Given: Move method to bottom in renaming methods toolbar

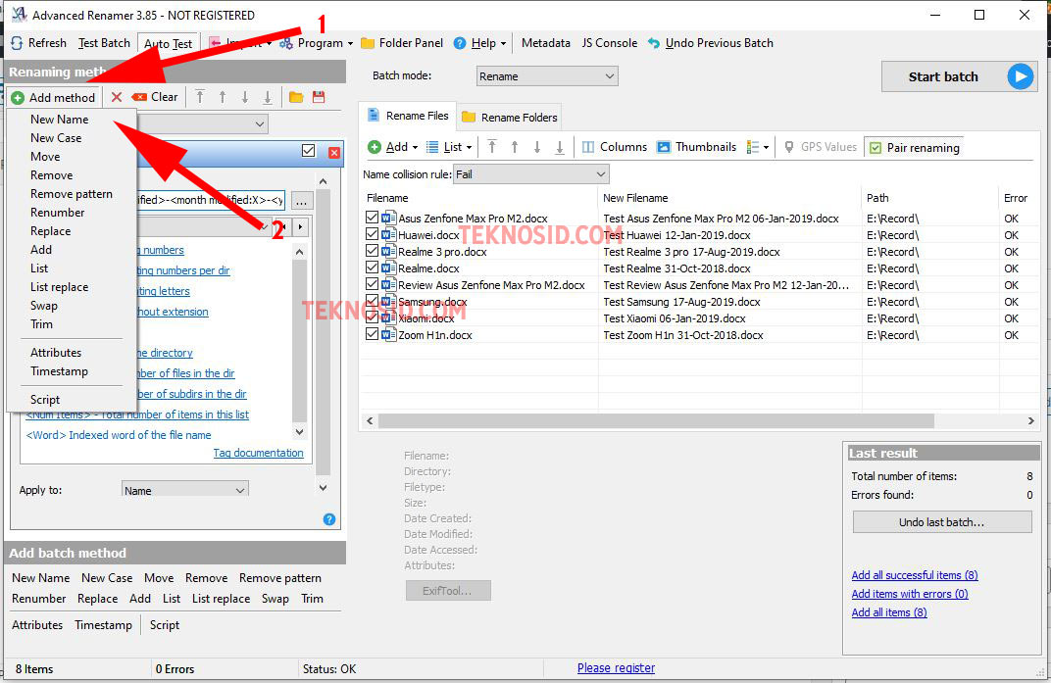Looking at the screenshot, I should [x=268, y=97].
